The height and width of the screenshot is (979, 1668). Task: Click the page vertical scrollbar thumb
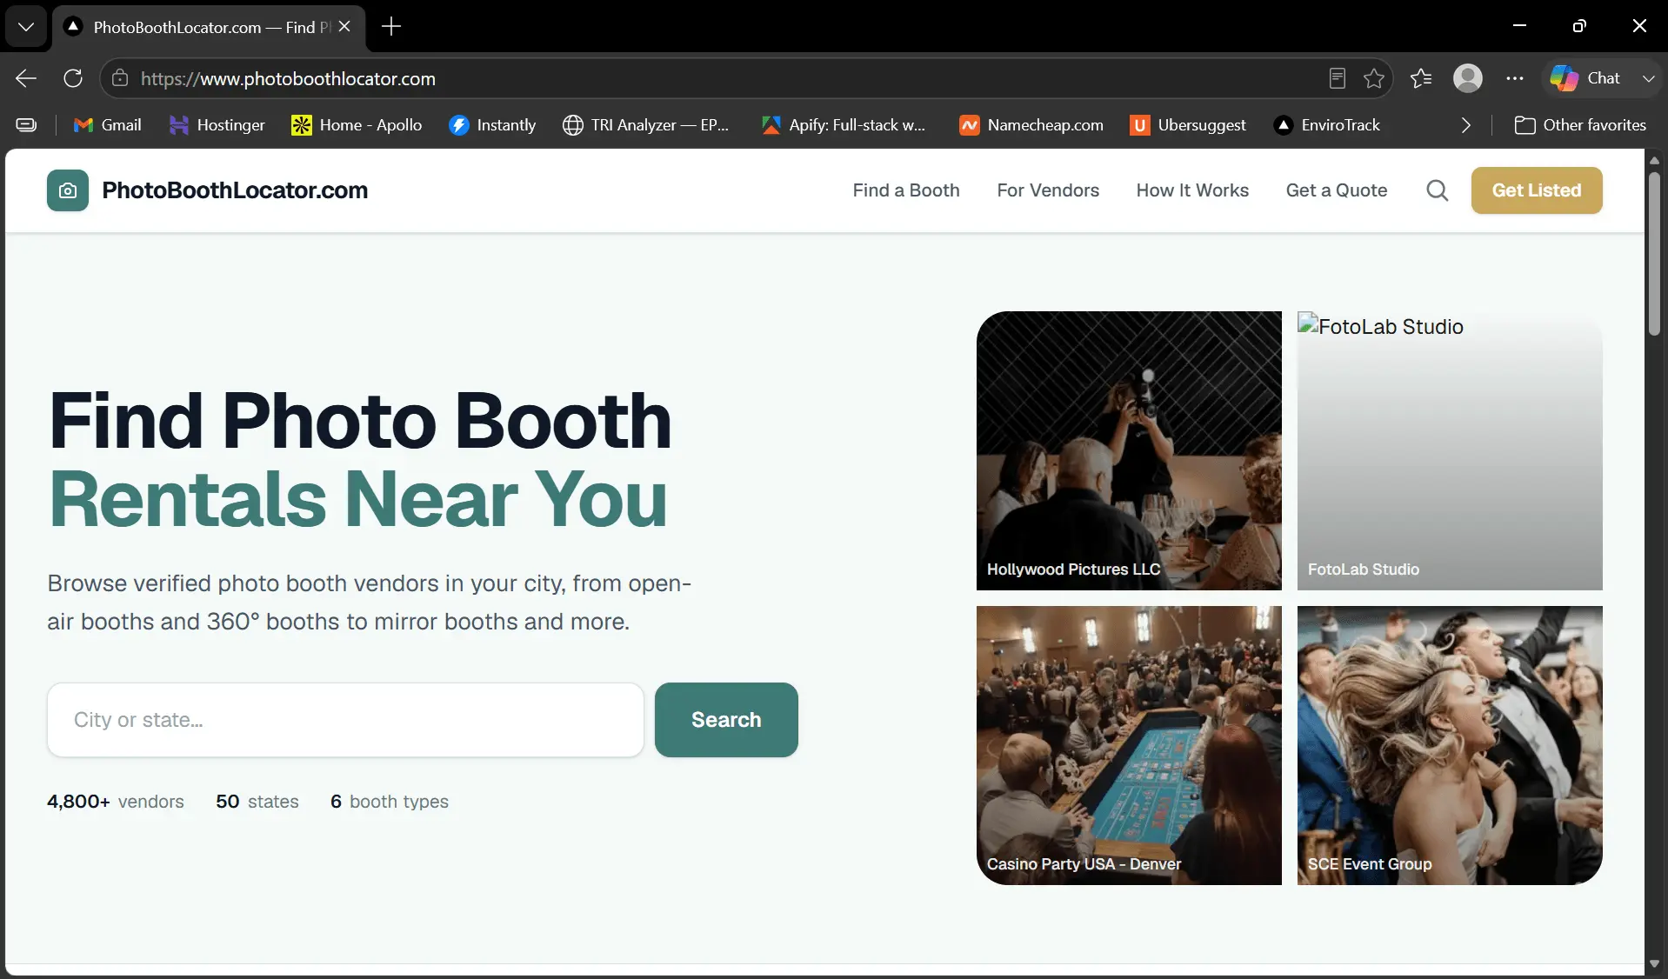tap(1654, 253)
